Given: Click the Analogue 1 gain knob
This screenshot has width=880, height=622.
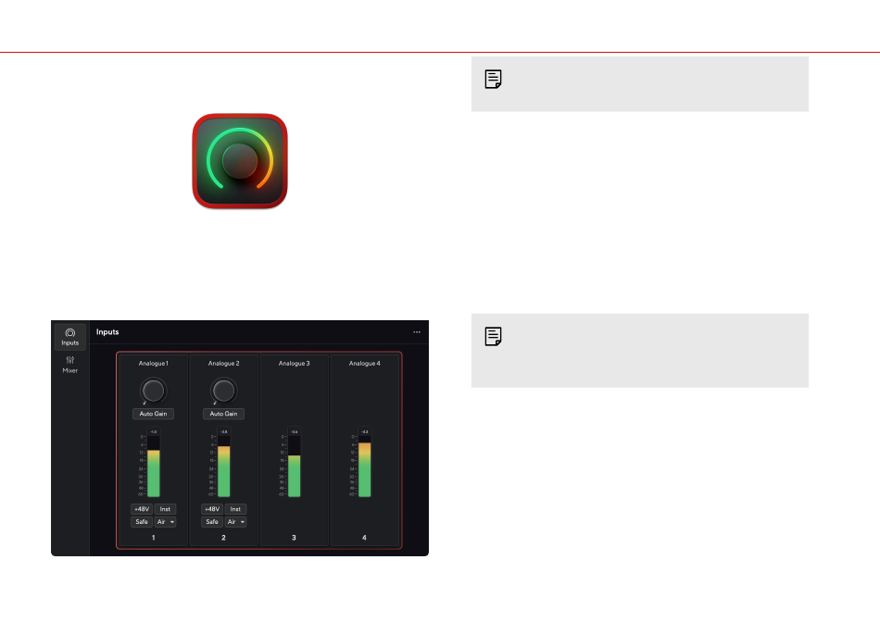Looking at the screenshot, I should pyautogui.click(x=153, y=391).
